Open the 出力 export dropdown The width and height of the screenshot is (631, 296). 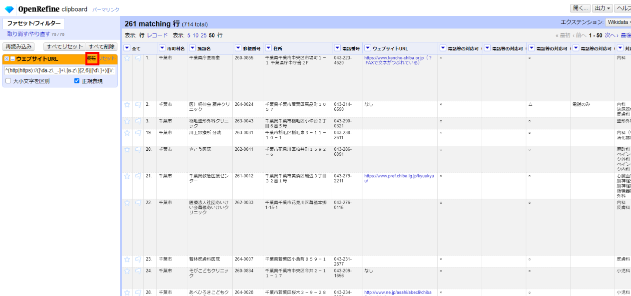click(x=602, y=8)
